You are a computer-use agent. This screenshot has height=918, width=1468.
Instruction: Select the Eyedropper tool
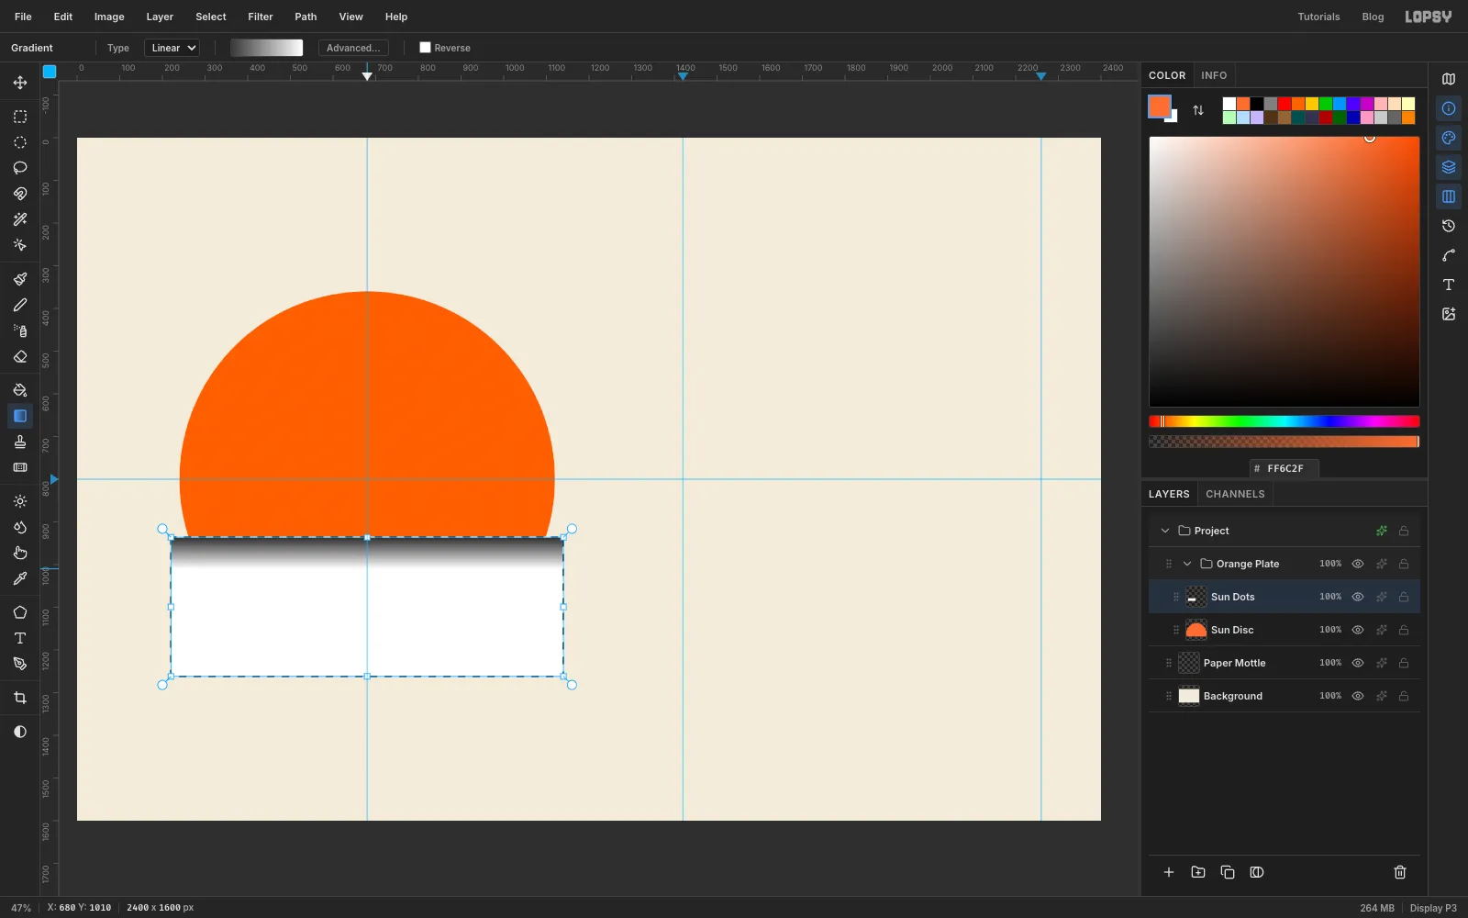pyautogui.click(x=19, y=578)
